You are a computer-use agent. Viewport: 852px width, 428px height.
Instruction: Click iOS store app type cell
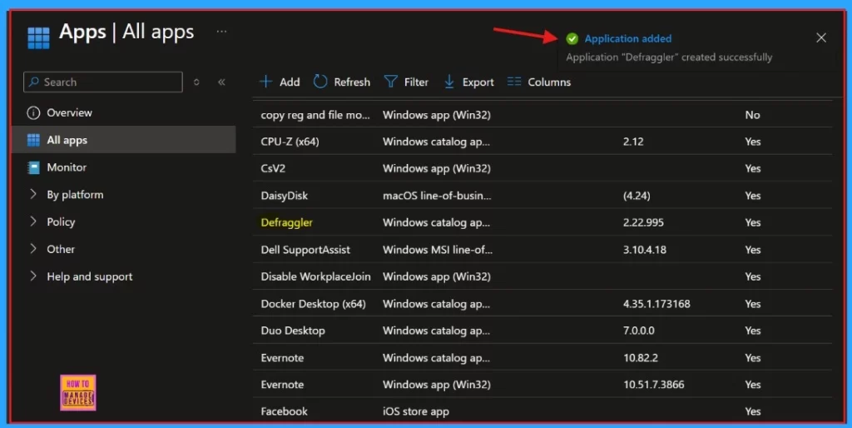click(416, 411)
